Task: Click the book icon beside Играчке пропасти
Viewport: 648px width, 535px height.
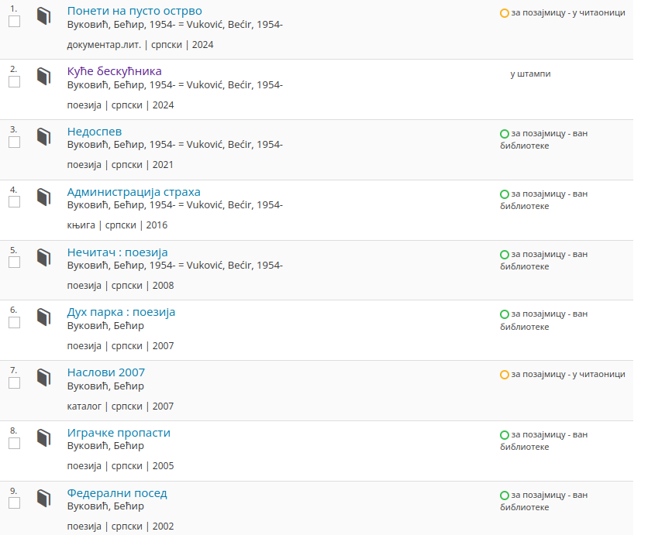Action: pos(43,438)
